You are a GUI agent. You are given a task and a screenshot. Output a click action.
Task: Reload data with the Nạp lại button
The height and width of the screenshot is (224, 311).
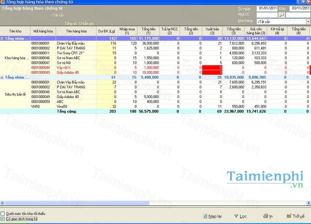click(x=213, y=216)
